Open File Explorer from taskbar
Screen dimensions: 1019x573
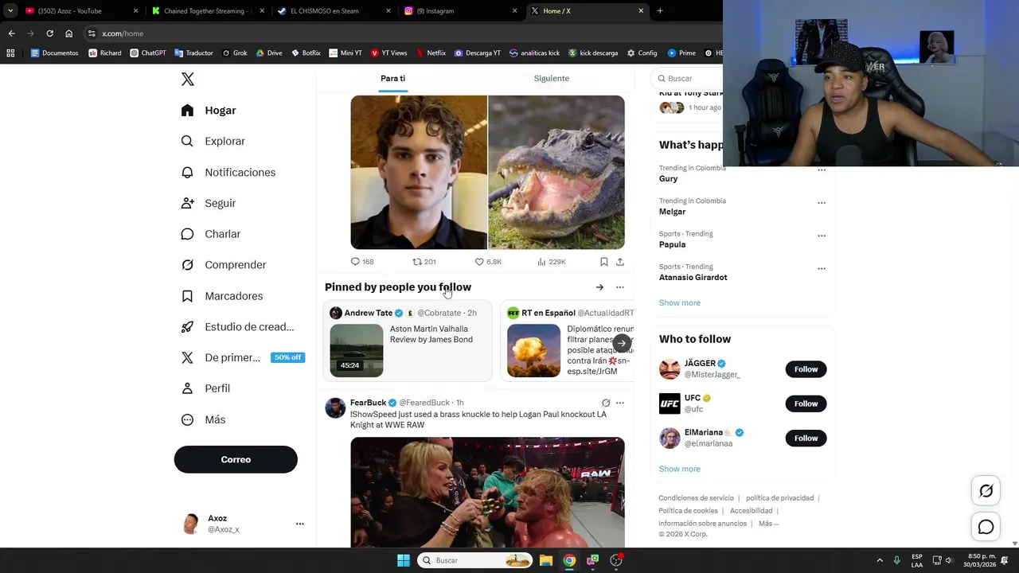tap(546, 560)
